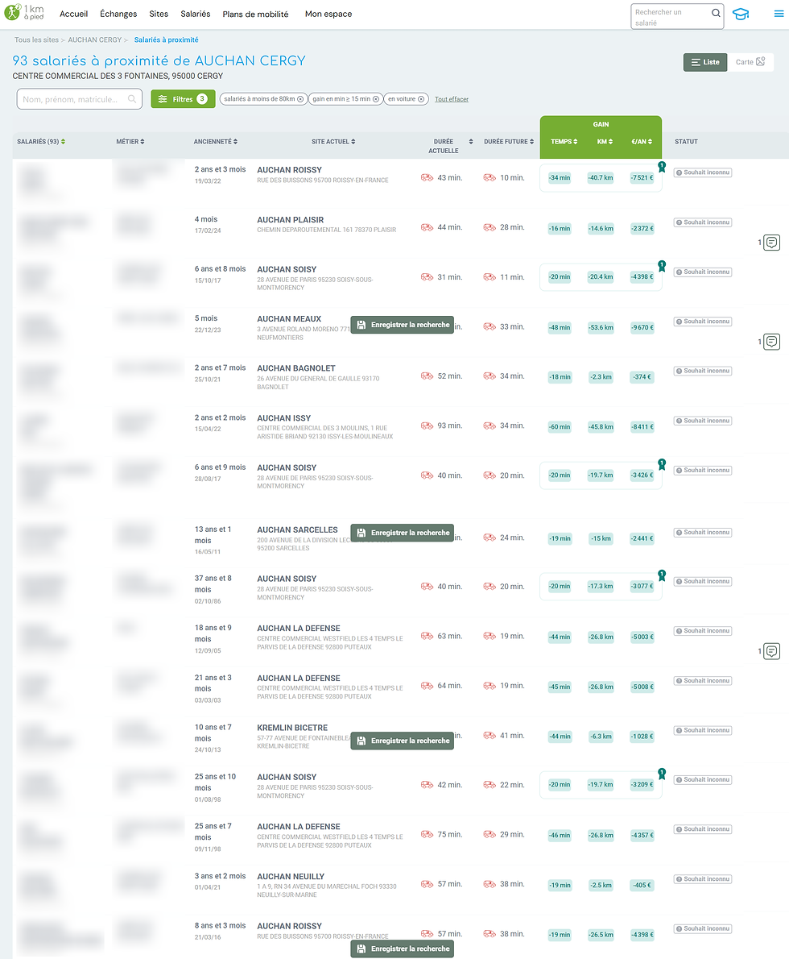Select AUCHAN PLAISIR site name
789x959 pixels.
tap(291, 220)
